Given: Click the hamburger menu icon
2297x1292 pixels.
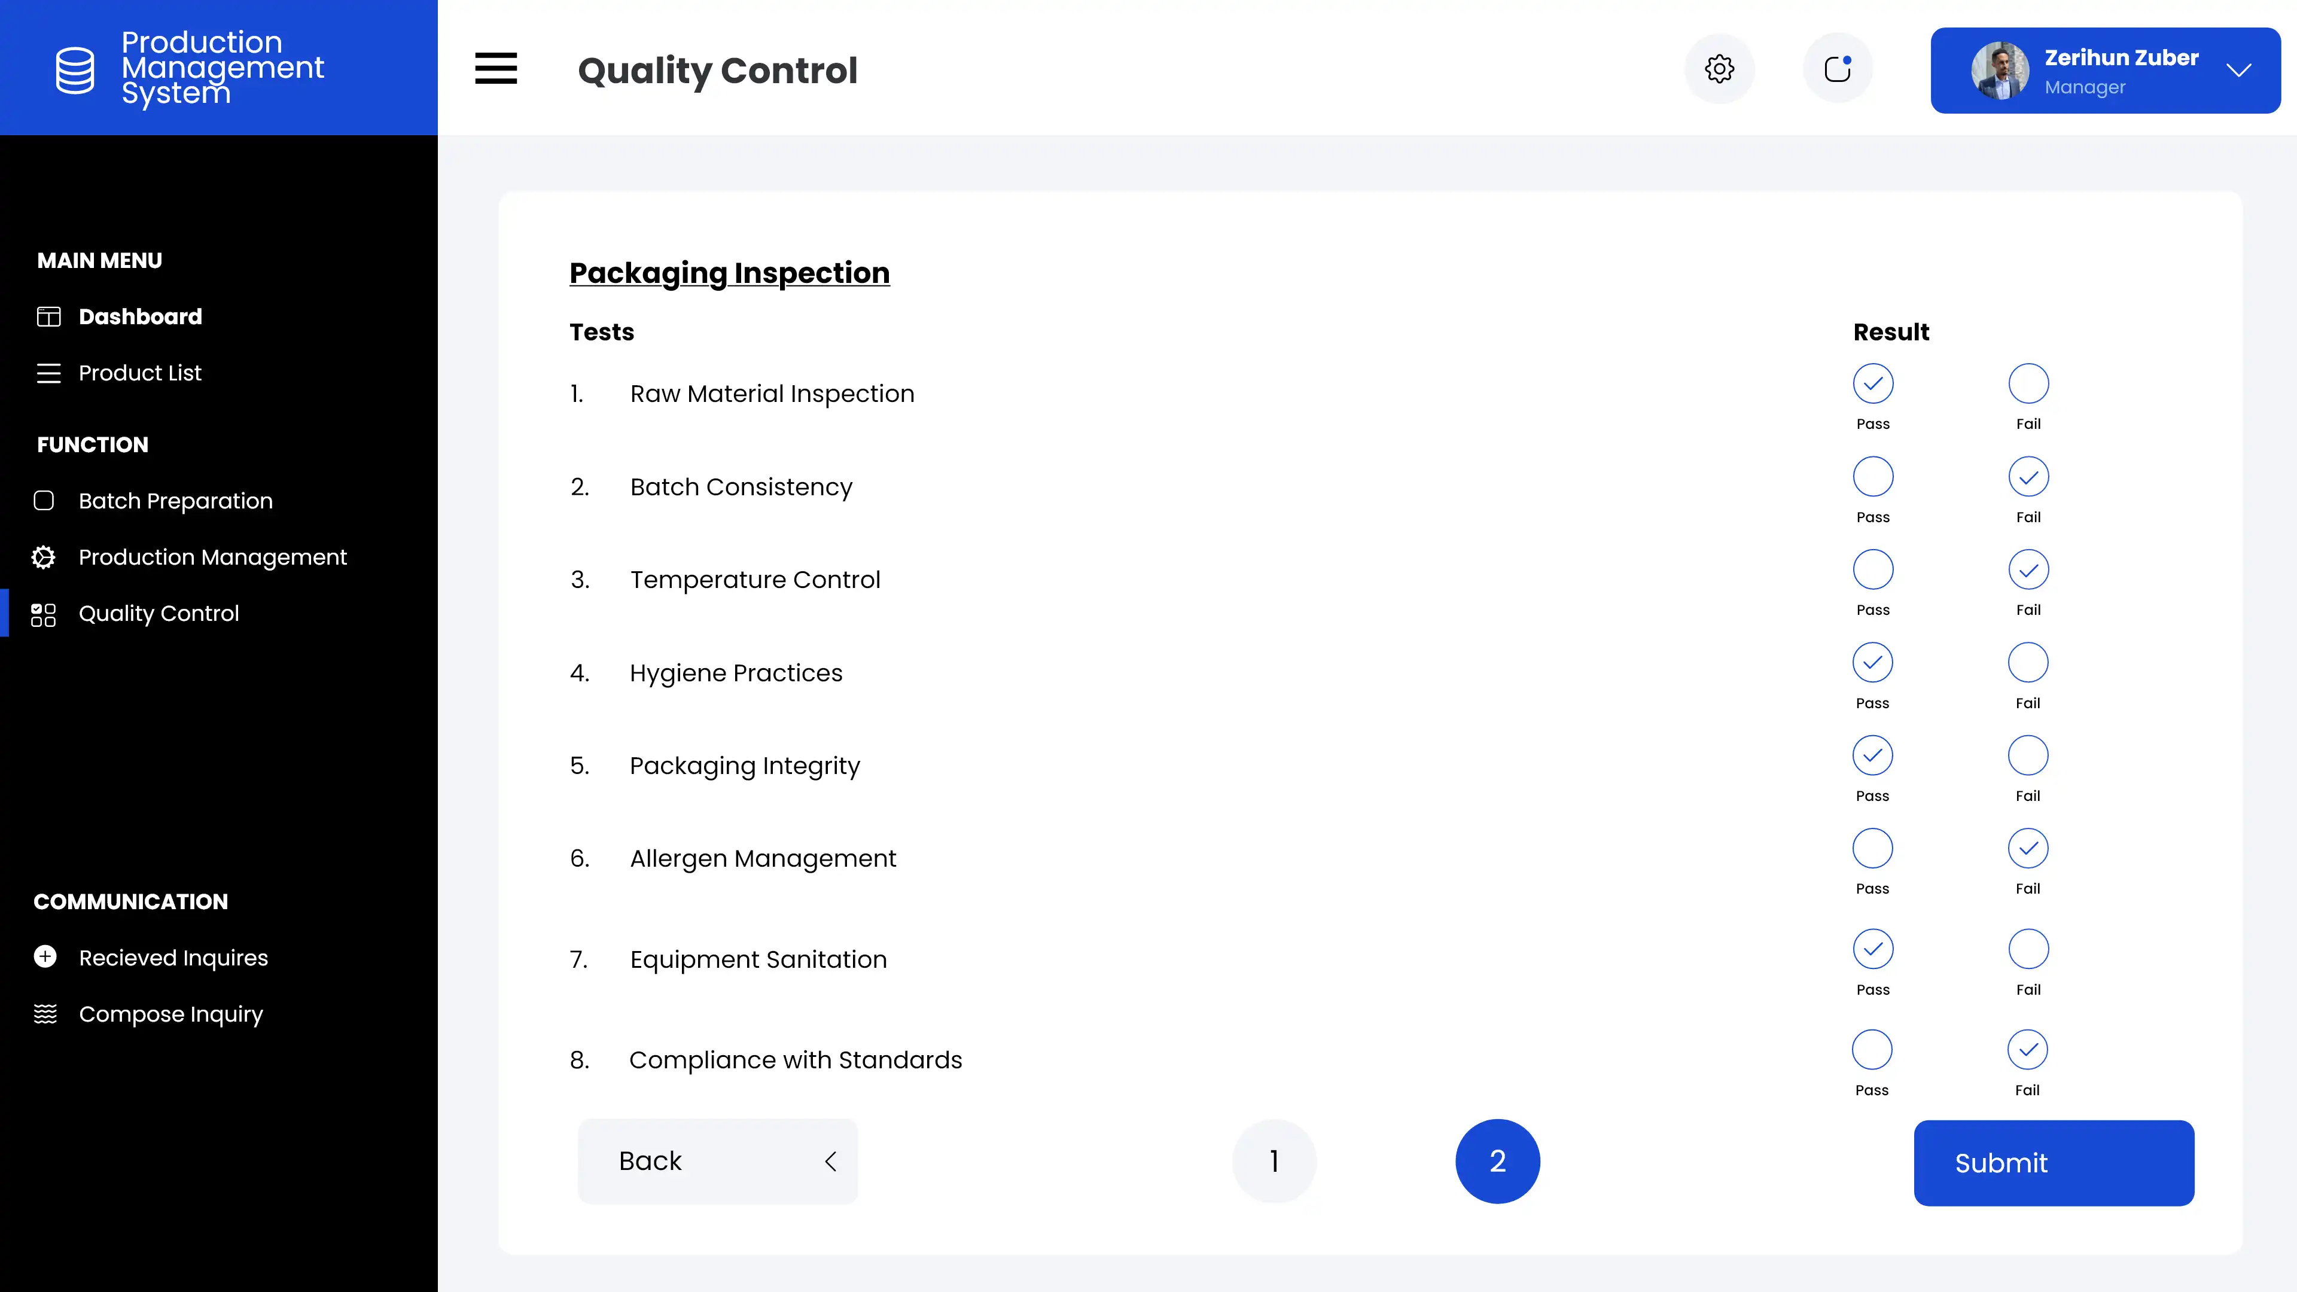Looking at the screenshot, I should [496, 69].
